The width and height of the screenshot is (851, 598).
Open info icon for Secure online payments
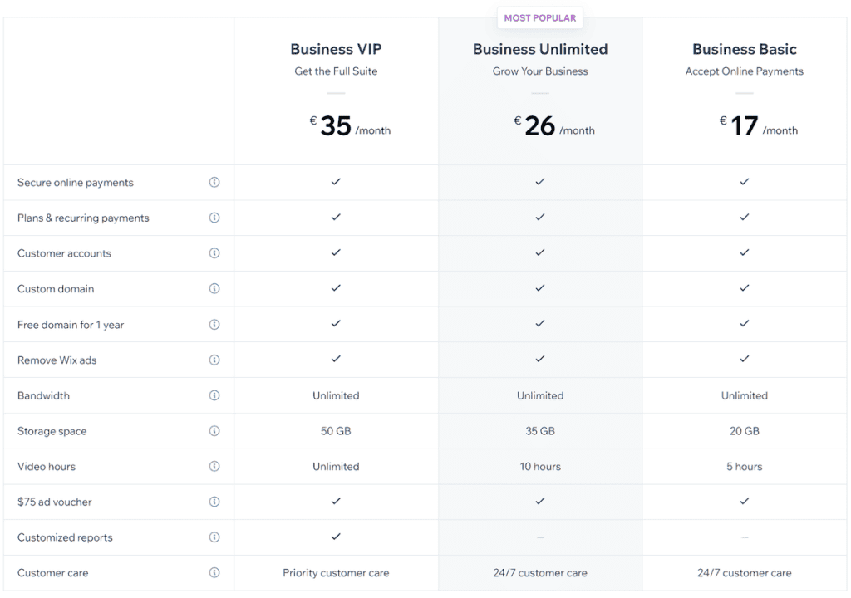214,183
